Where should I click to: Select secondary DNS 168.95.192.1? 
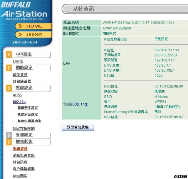[x=164, y=70]
